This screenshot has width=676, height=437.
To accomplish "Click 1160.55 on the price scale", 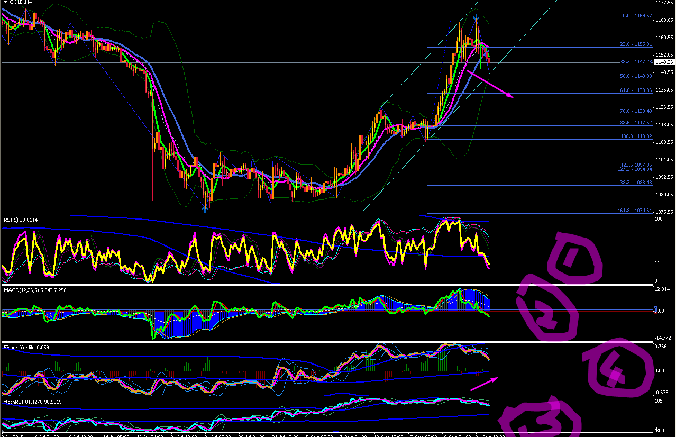I will click(665, 37).
